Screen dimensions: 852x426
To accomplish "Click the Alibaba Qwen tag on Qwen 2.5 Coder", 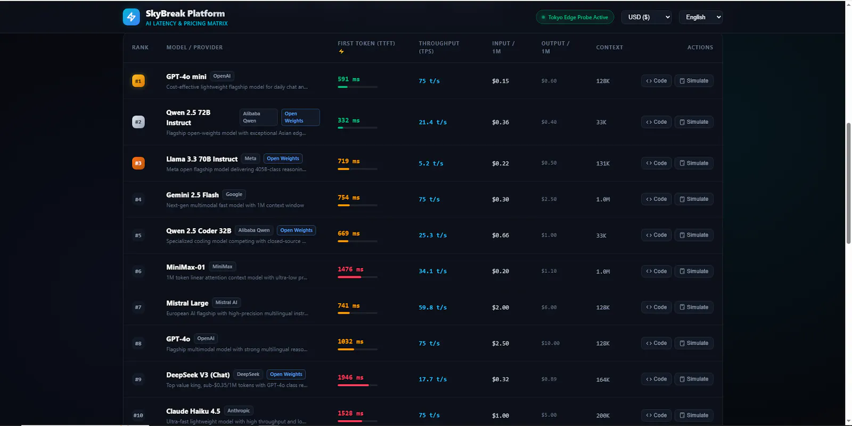I will [254, 230].
